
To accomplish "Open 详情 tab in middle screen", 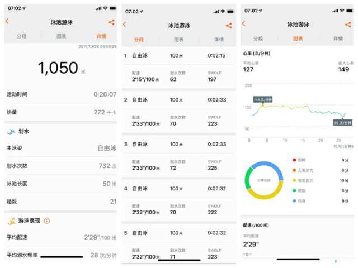I will 219,40.
